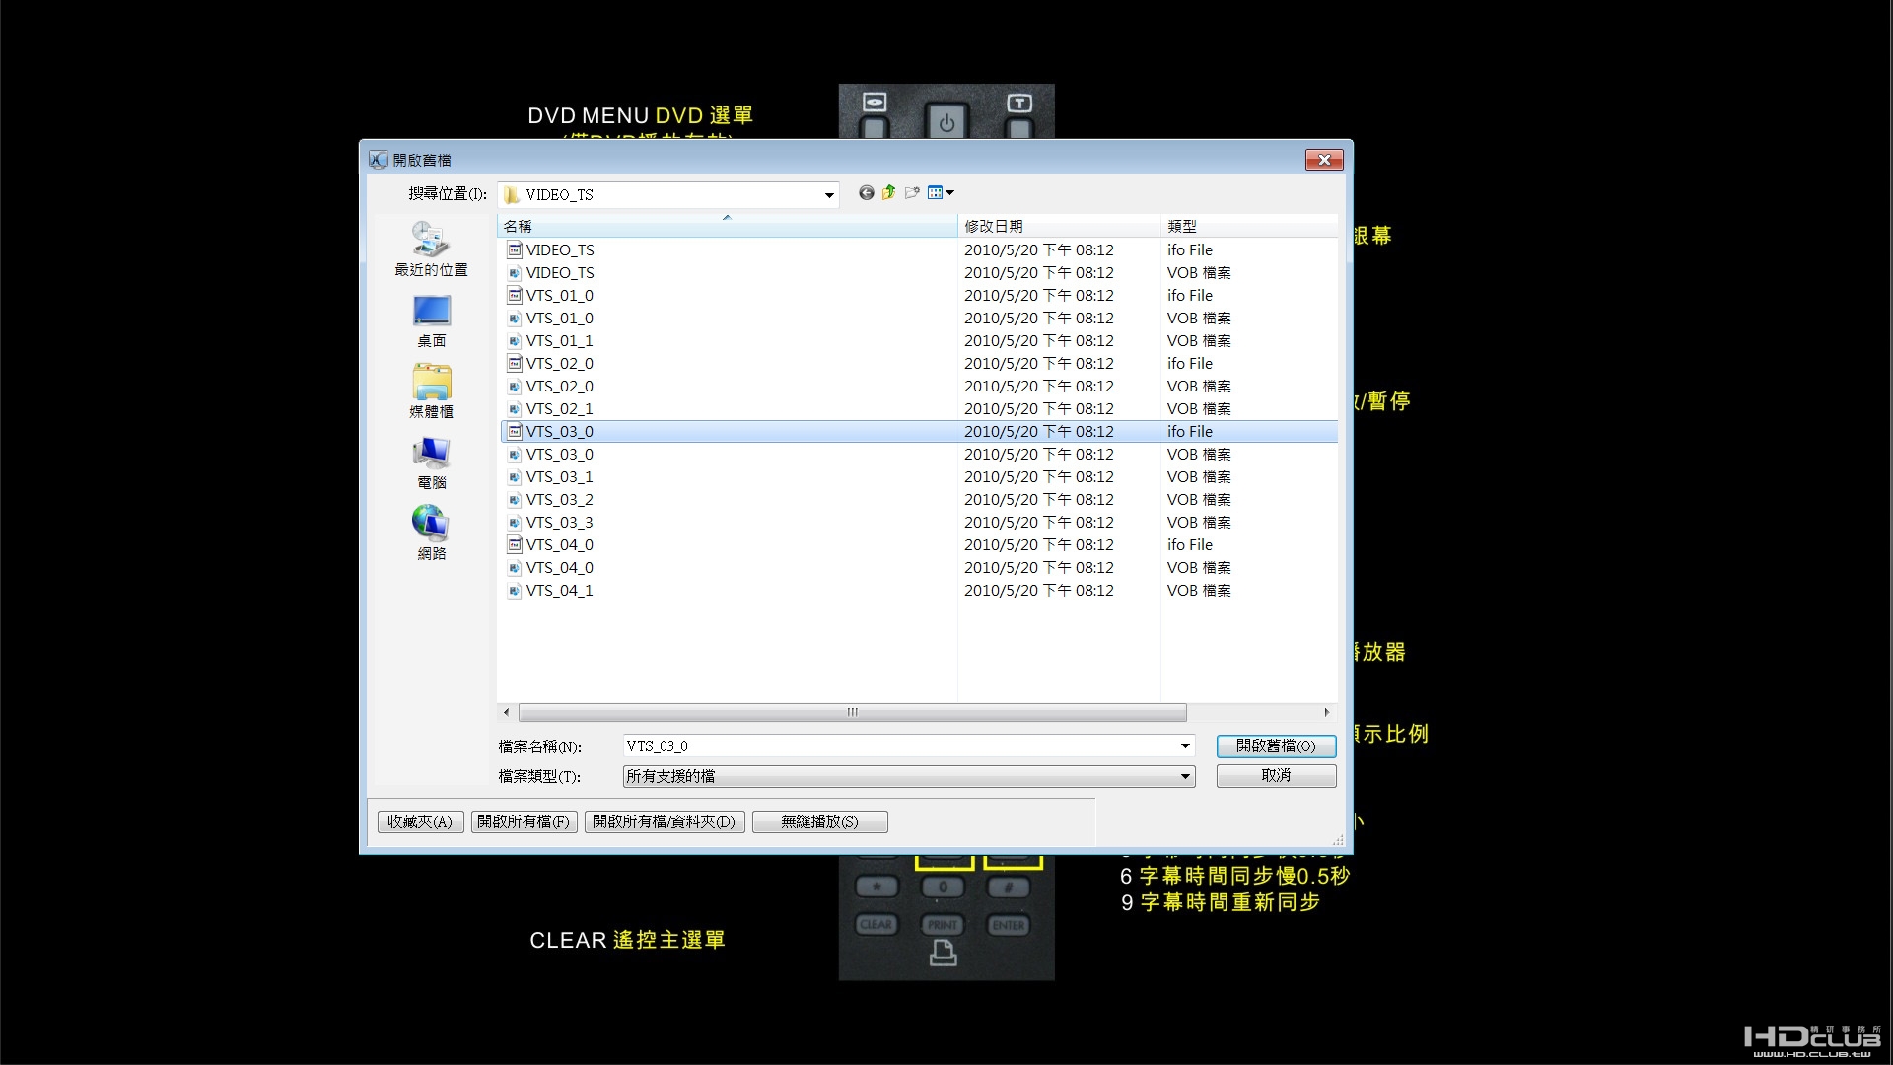Click 開啟所有檔/資料夾(D) to open all files

coord(664,821)
